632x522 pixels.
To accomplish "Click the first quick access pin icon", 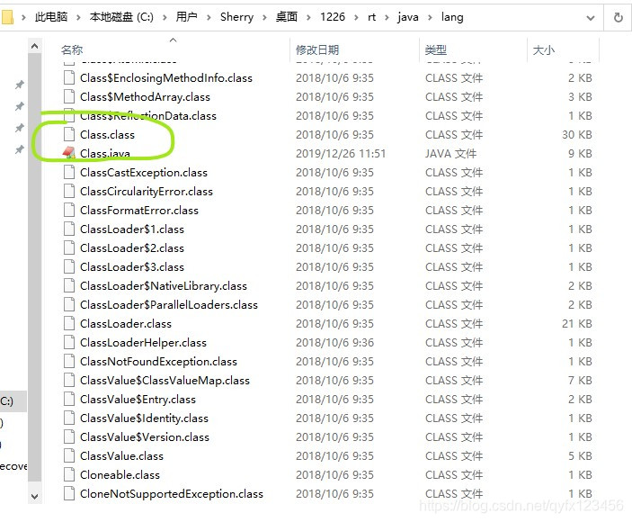I will pyautogui.click(x=20, y=85).
